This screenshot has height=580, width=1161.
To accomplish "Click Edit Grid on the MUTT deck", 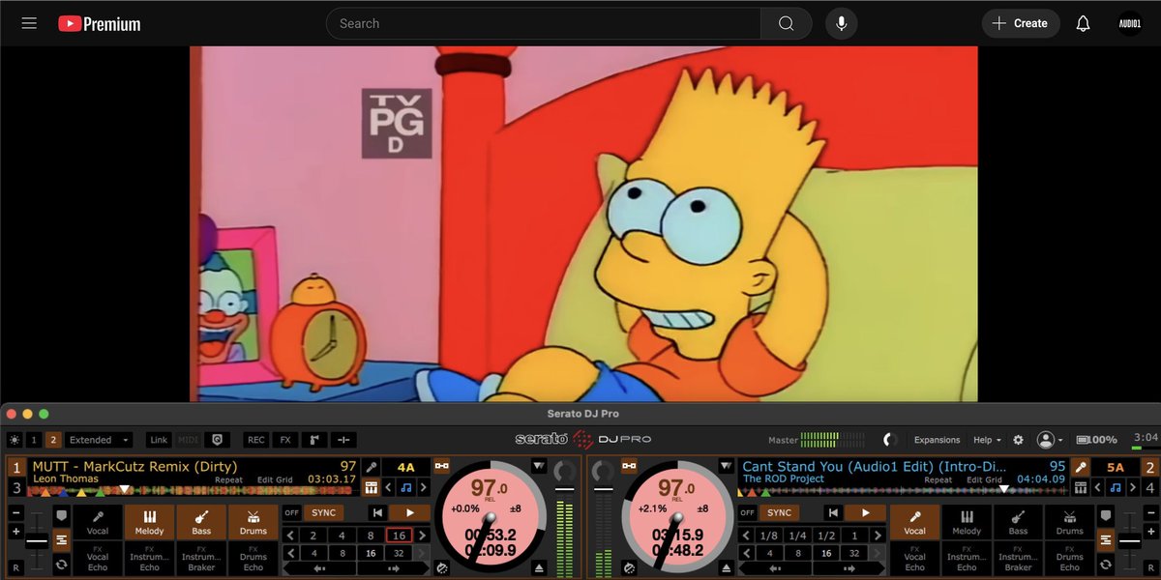I will pos(276,479).
